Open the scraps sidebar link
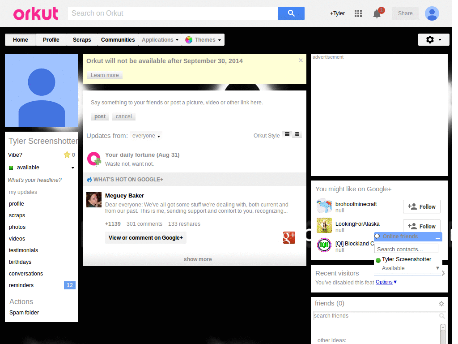 click(17, 215)
